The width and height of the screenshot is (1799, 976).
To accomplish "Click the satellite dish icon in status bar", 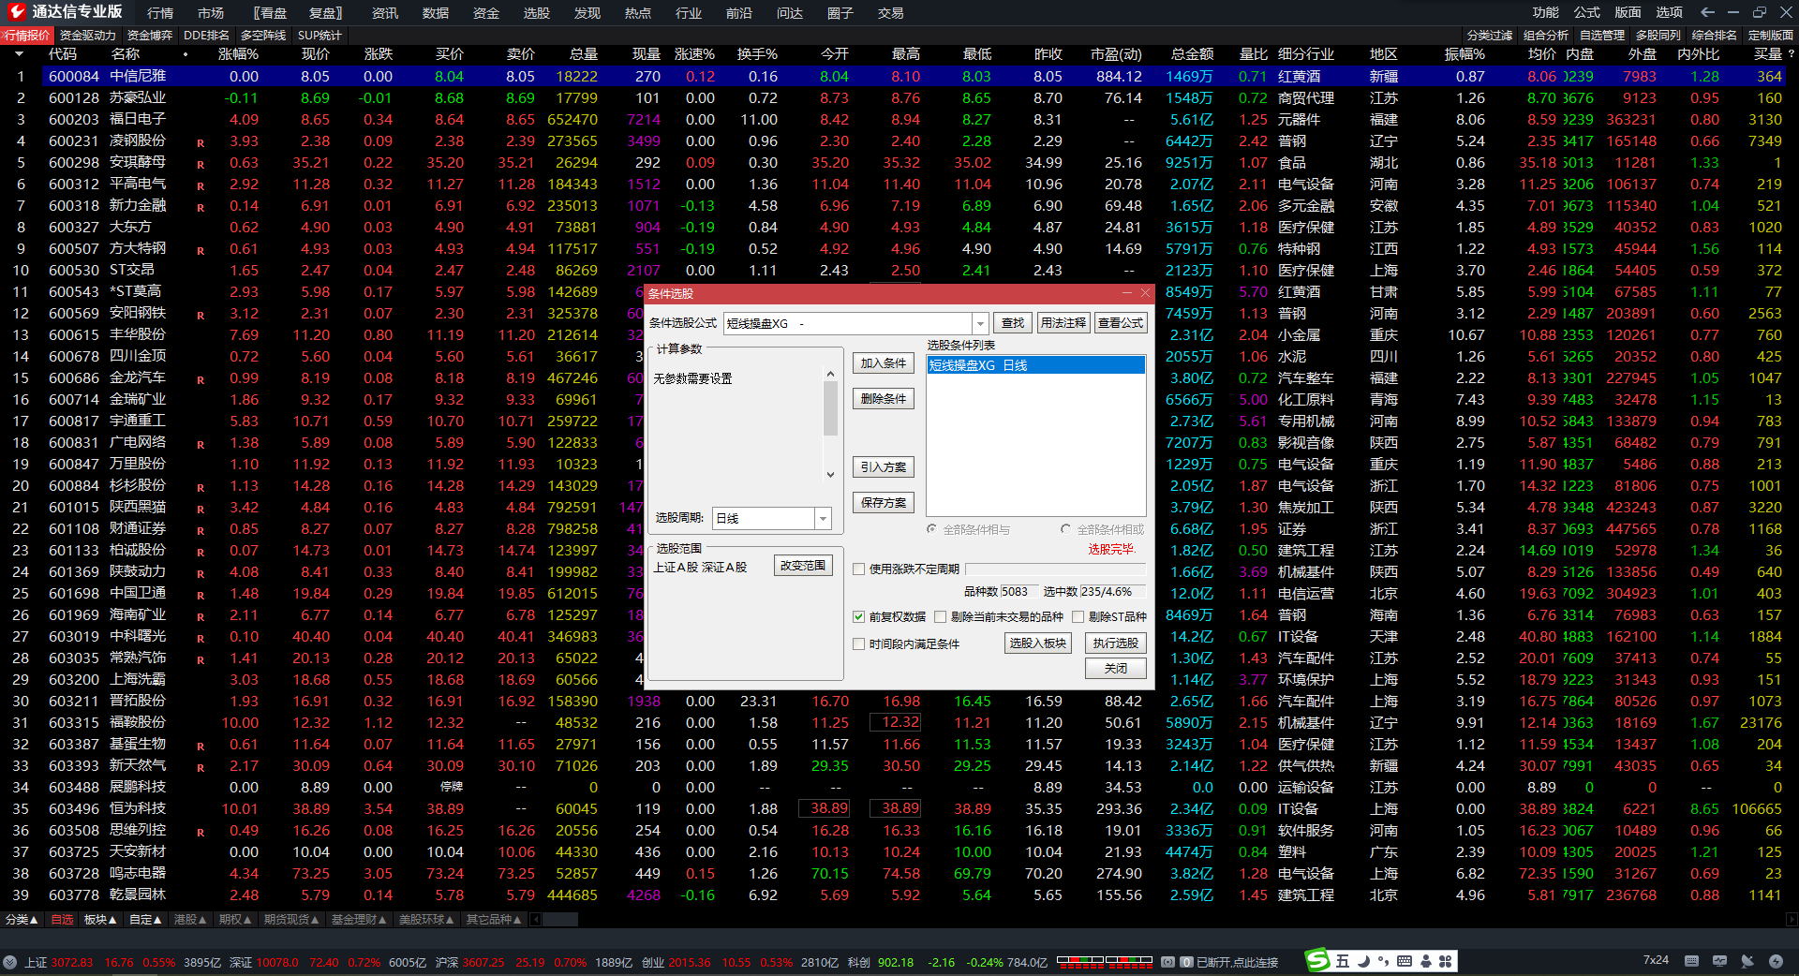I will tap(1747, 961).
